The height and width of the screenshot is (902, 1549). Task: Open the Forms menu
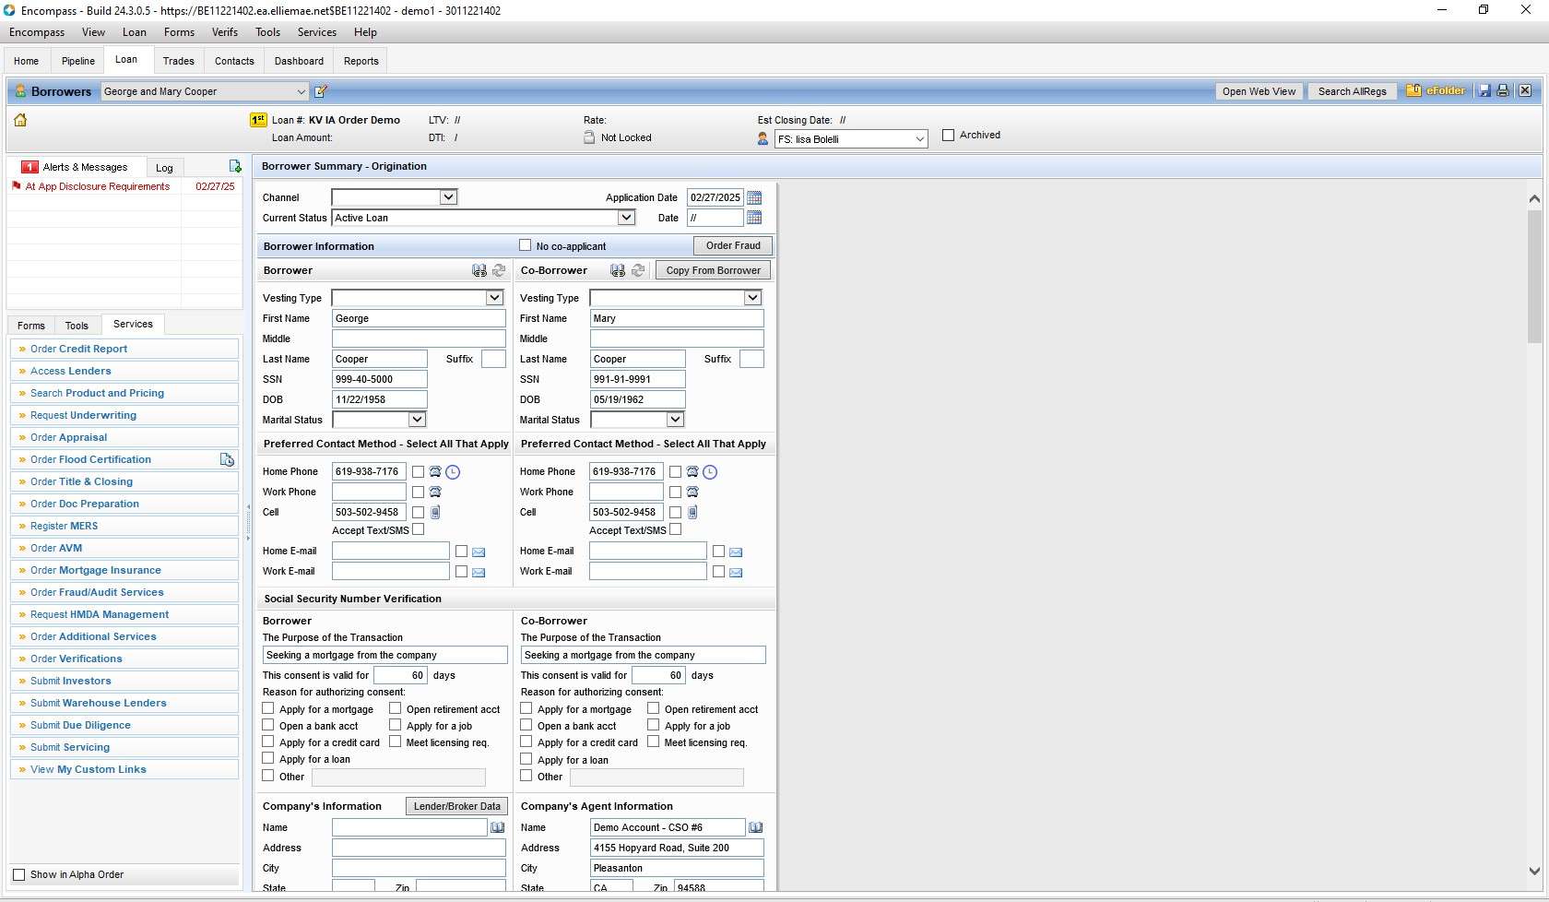pyautogui.click(x=179, y=32)
